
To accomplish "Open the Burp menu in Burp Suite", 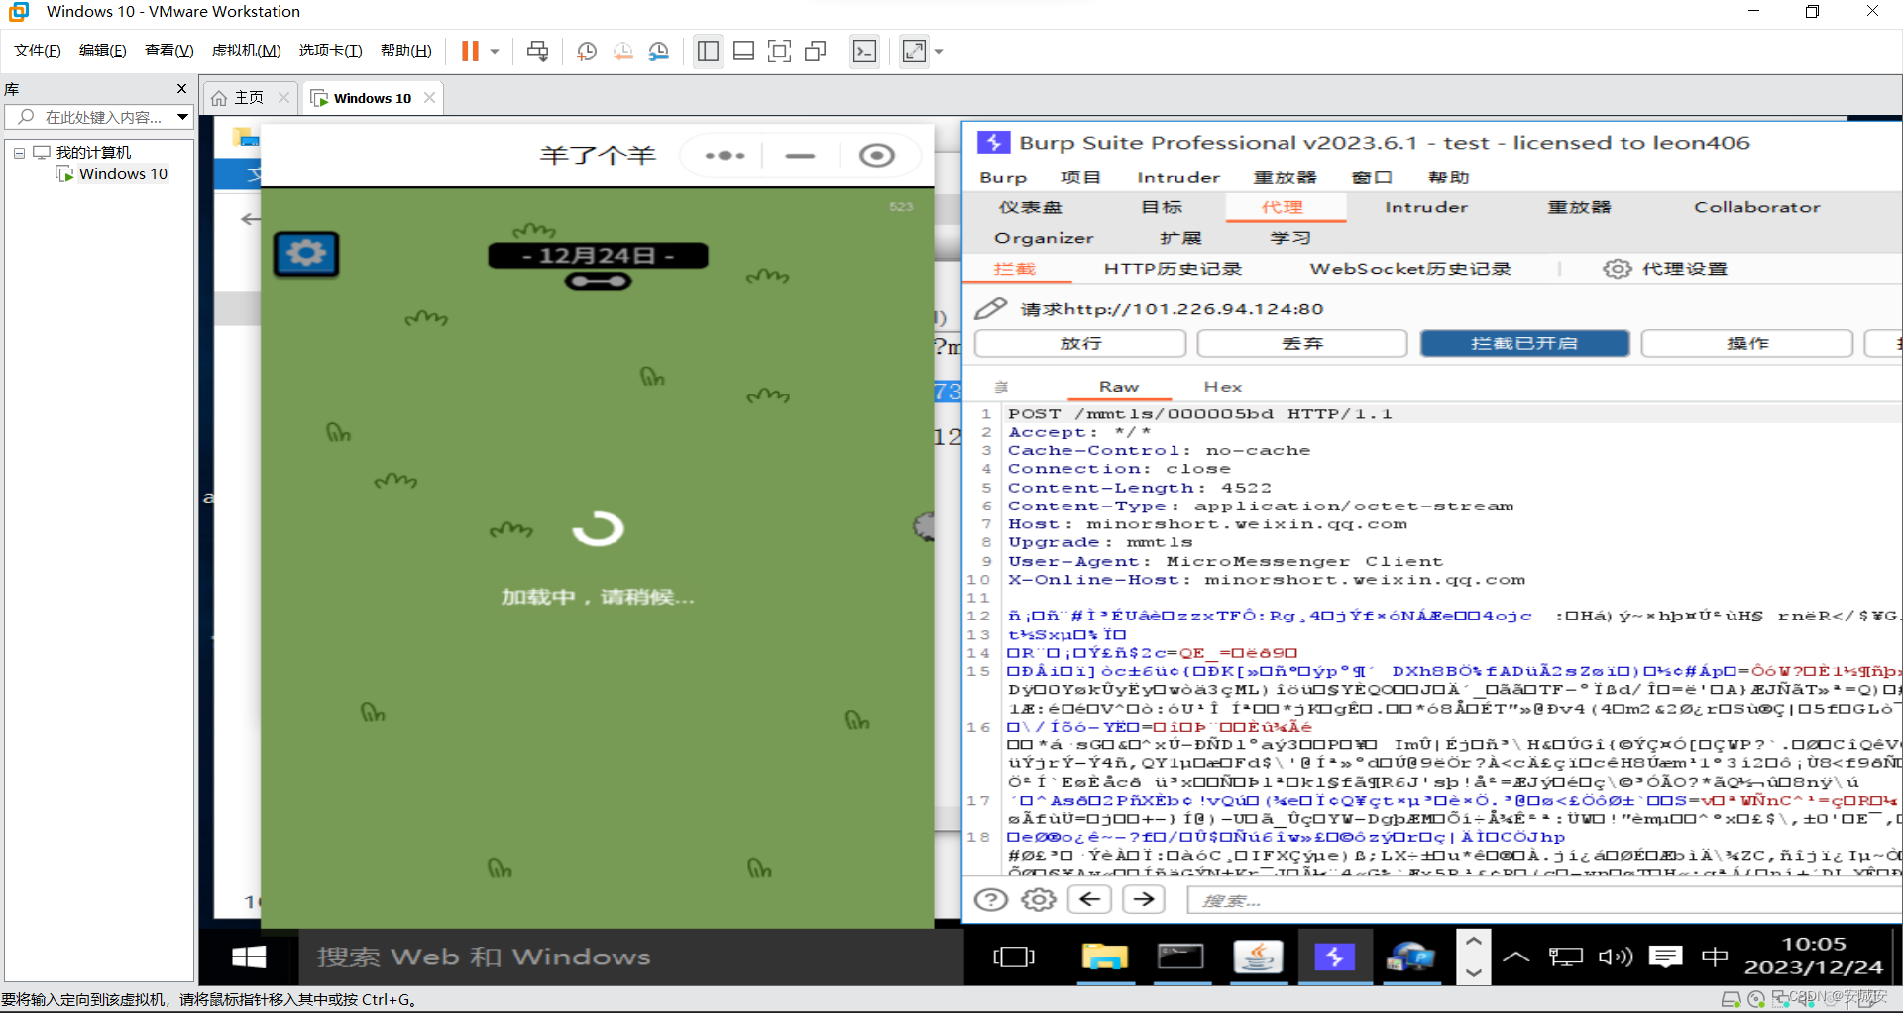I will pyautogui.click(x=1003, y=178).
